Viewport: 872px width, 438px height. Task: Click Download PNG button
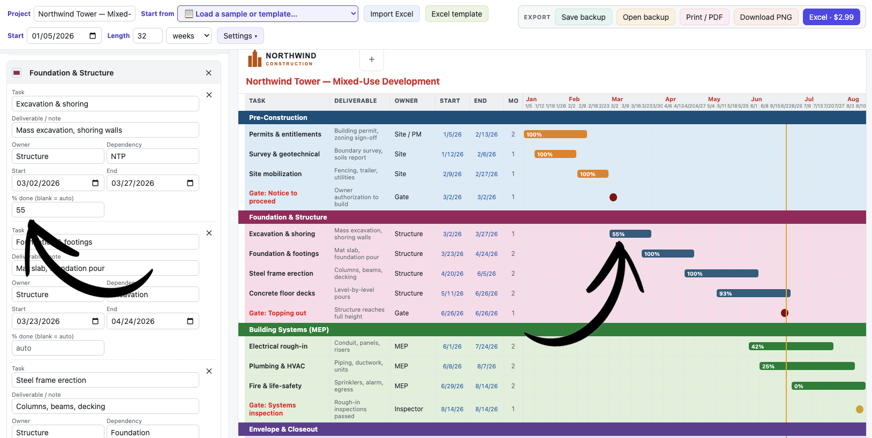(766, 17)
